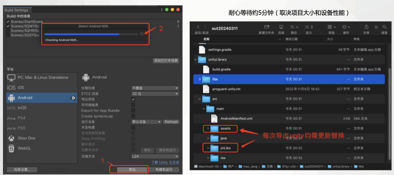Enable Export for App Bundle checkbox

click(x=133, y=111)
